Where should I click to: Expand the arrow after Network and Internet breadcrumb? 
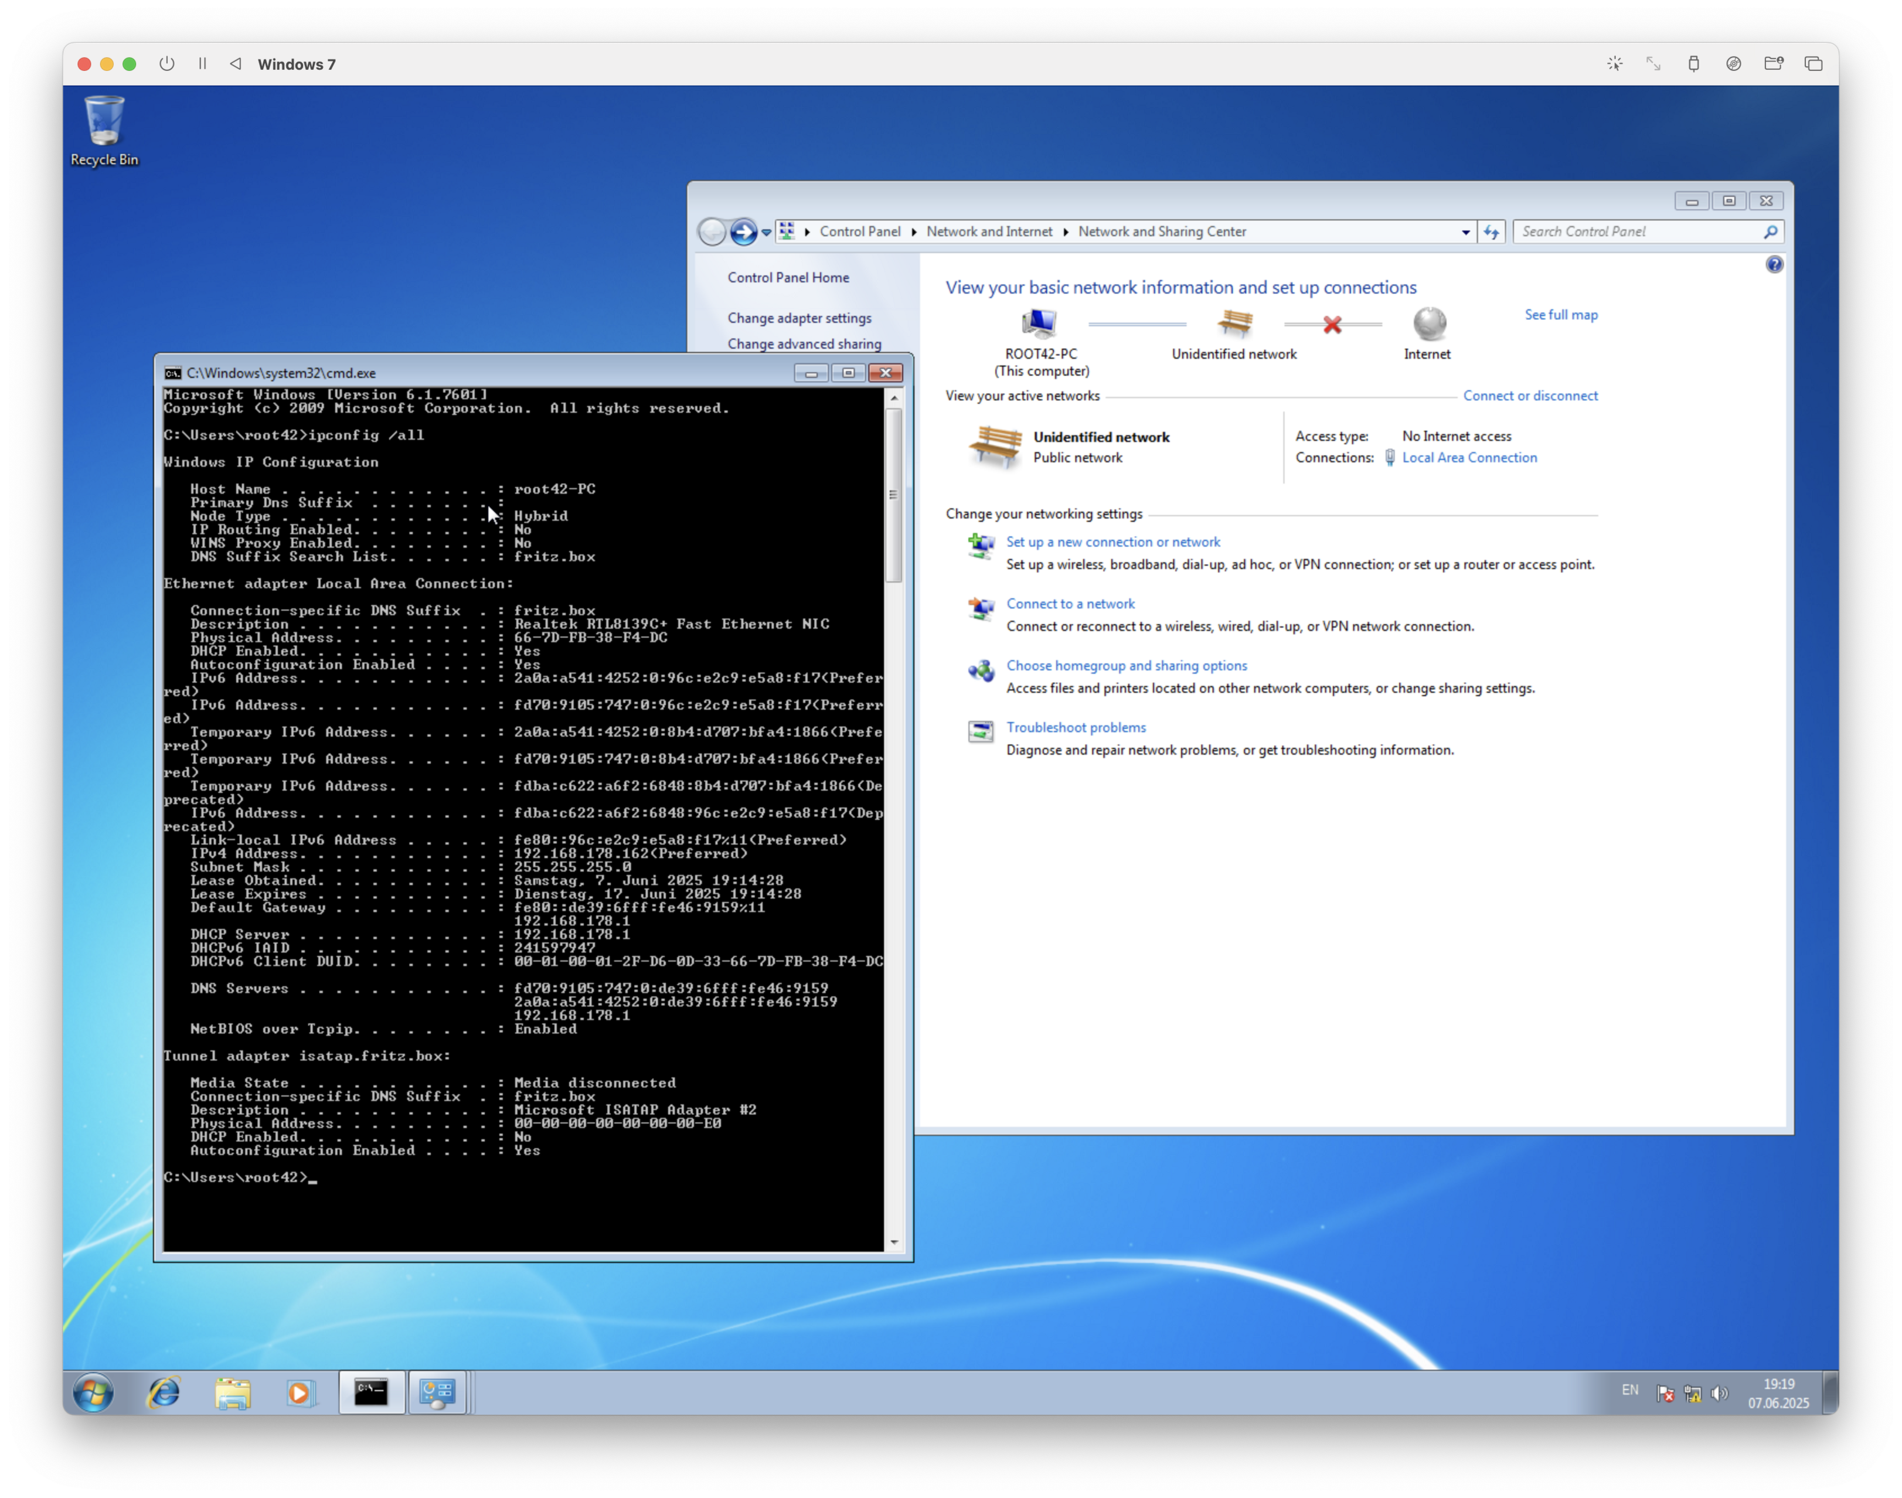point(1066,231)
